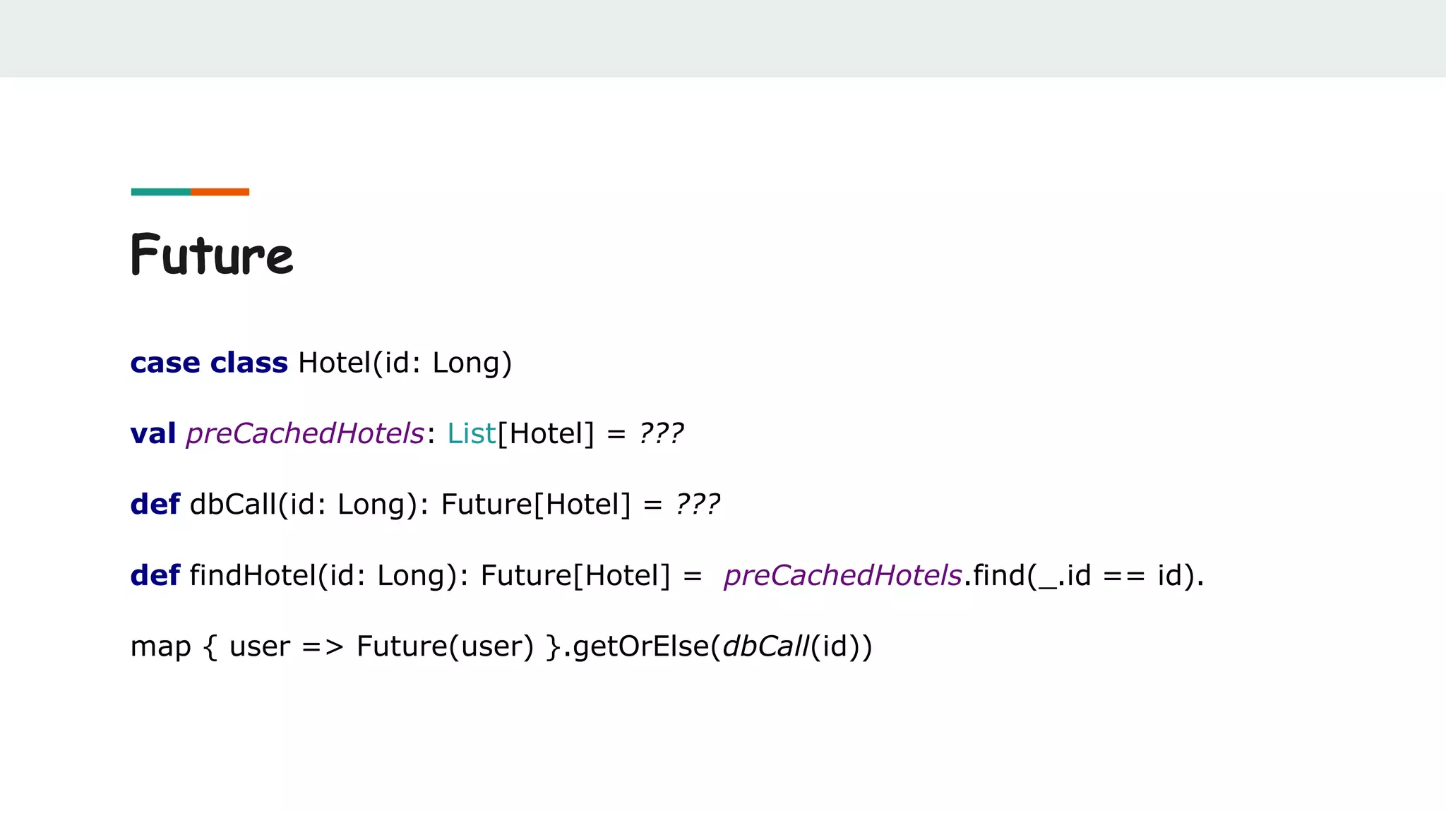This screenshot has height=813, width=1446.
Task: Click the "???" ending the dbCall line
Action: coord(698,505)
